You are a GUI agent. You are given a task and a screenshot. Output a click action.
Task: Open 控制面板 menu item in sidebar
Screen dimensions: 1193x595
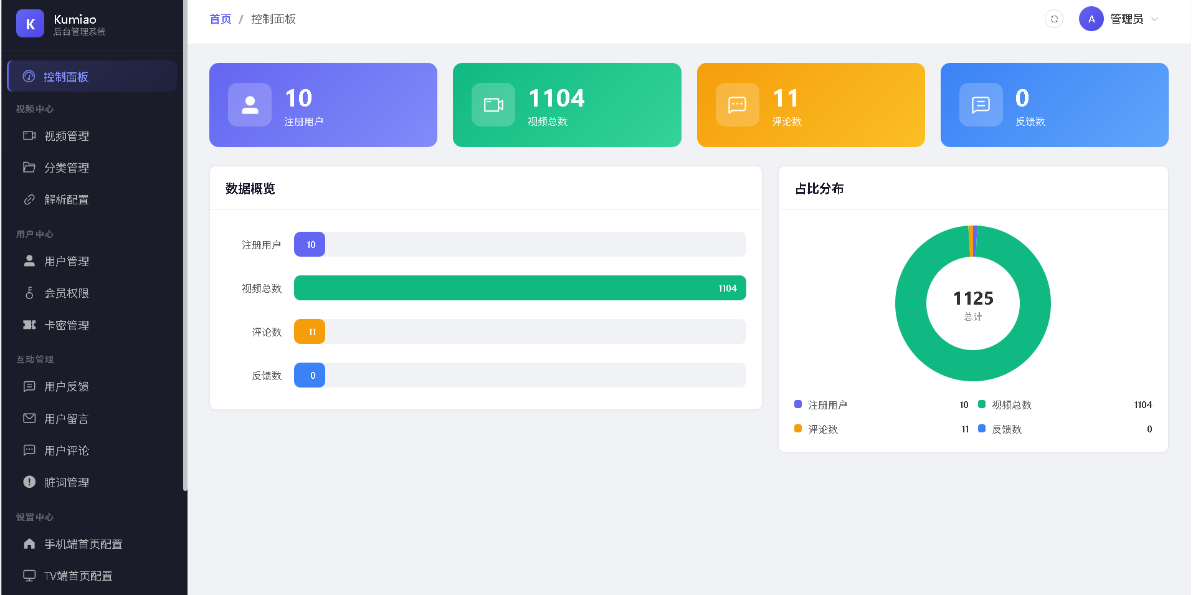coord(92,77)
